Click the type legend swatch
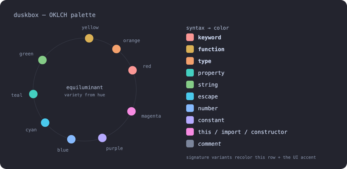This screenshot has height=169, width=347. [190, 61]
